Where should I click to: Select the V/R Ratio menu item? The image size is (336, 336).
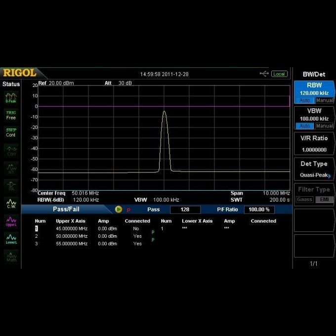(x=314, y=144)
